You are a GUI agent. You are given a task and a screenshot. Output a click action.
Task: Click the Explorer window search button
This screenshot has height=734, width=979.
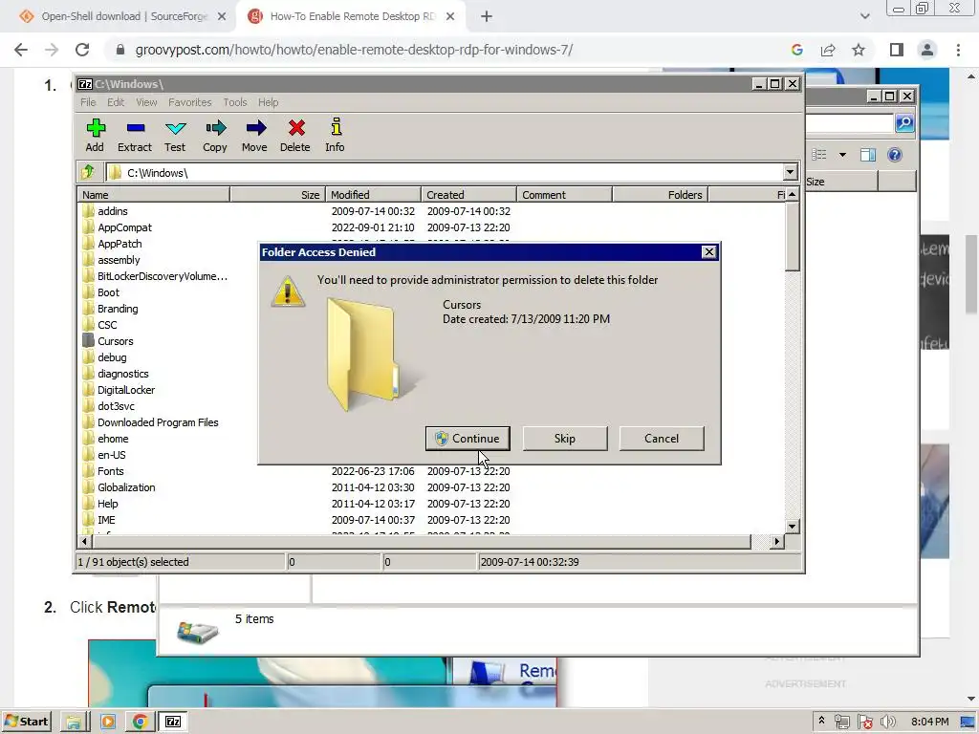point(904,123)
